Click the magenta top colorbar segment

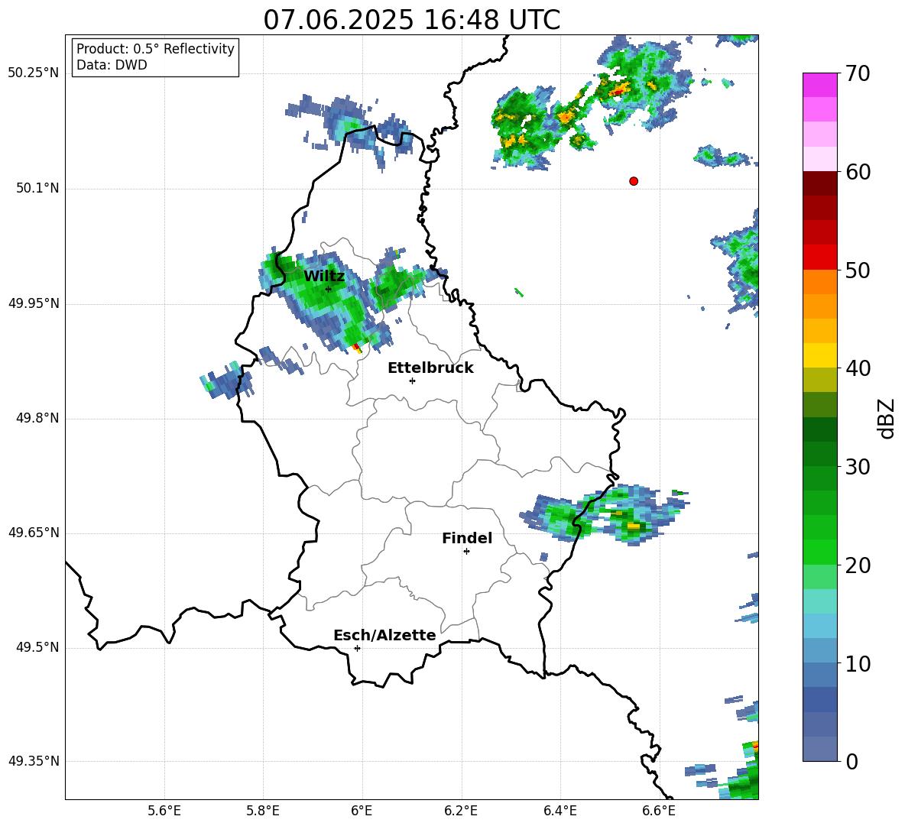click(820, 86)
